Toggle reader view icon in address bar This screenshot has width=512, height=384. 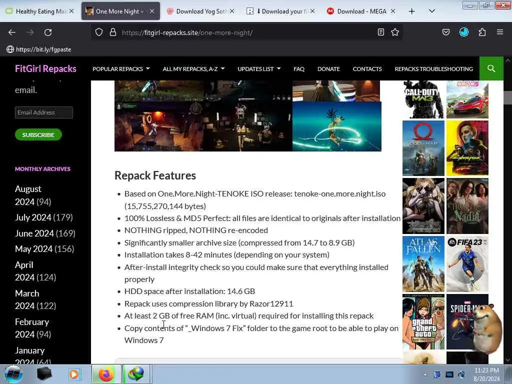coord(380,32)
